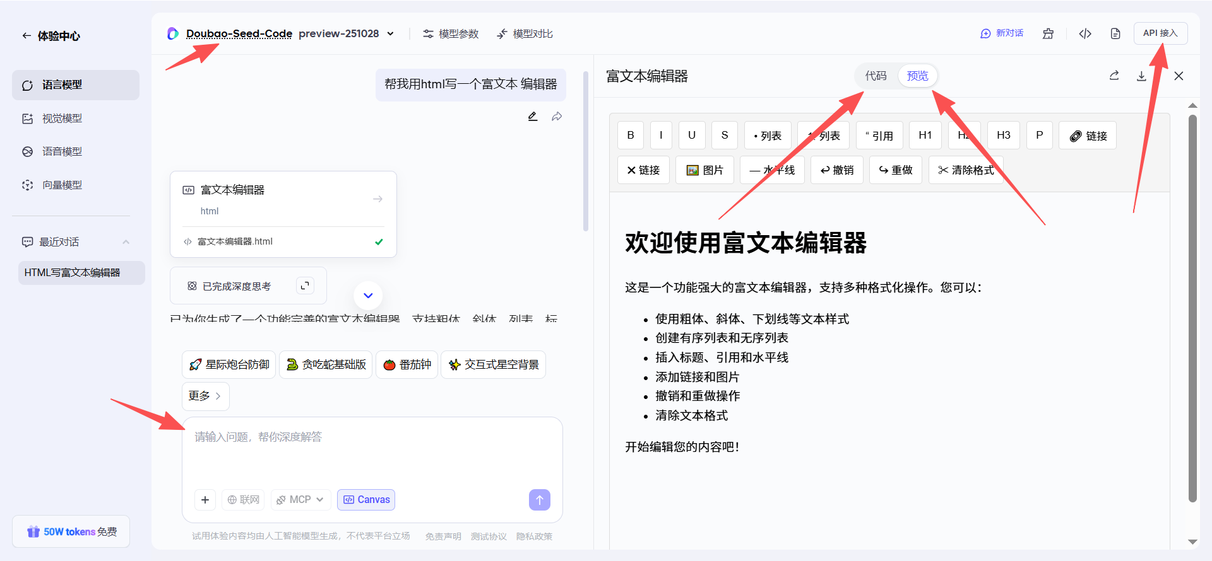Insert an 图片 image
This screenshot has height=561, width=1212.
coord(704,170)
